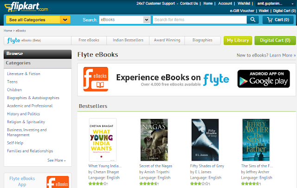
Task: Click the What Young India Wants cover
Action: point(103,140)
